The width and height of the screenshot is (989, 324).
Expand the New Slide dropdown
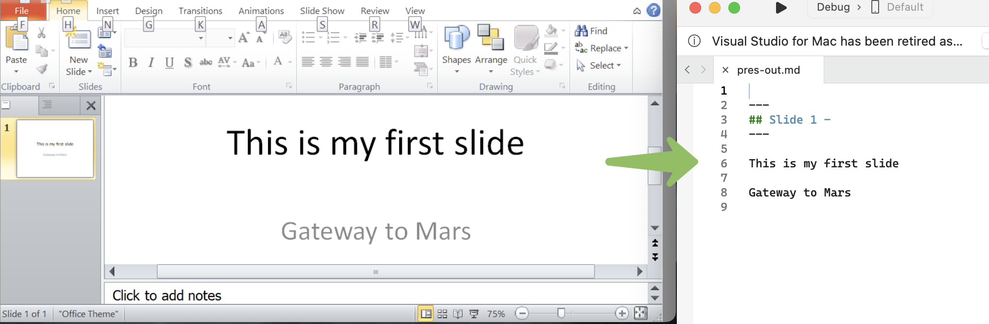pos(79,72)
